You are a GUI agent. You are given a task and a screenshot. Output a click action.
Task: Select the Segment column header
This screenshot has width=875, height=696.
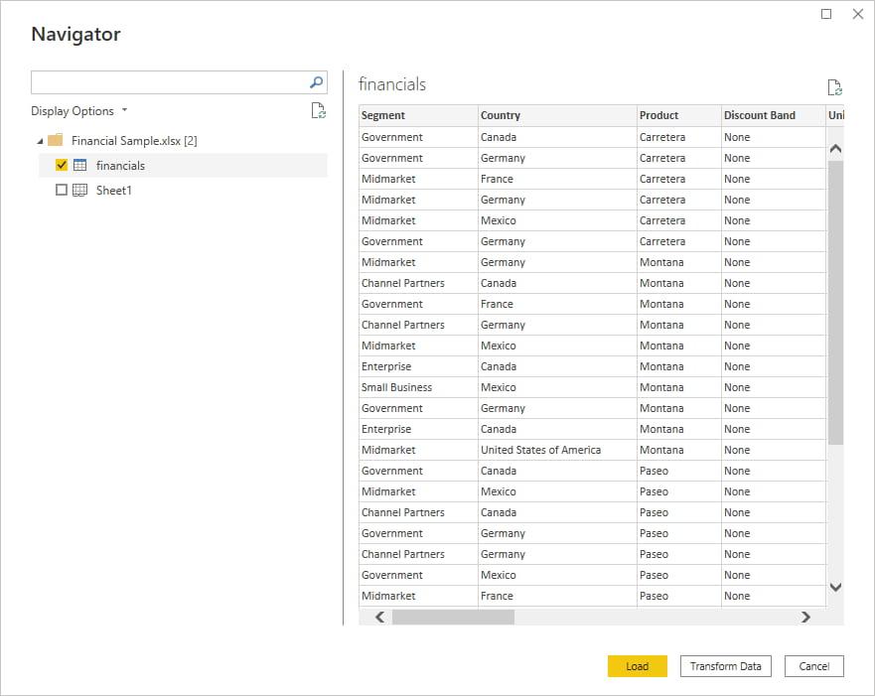point(417,115)
